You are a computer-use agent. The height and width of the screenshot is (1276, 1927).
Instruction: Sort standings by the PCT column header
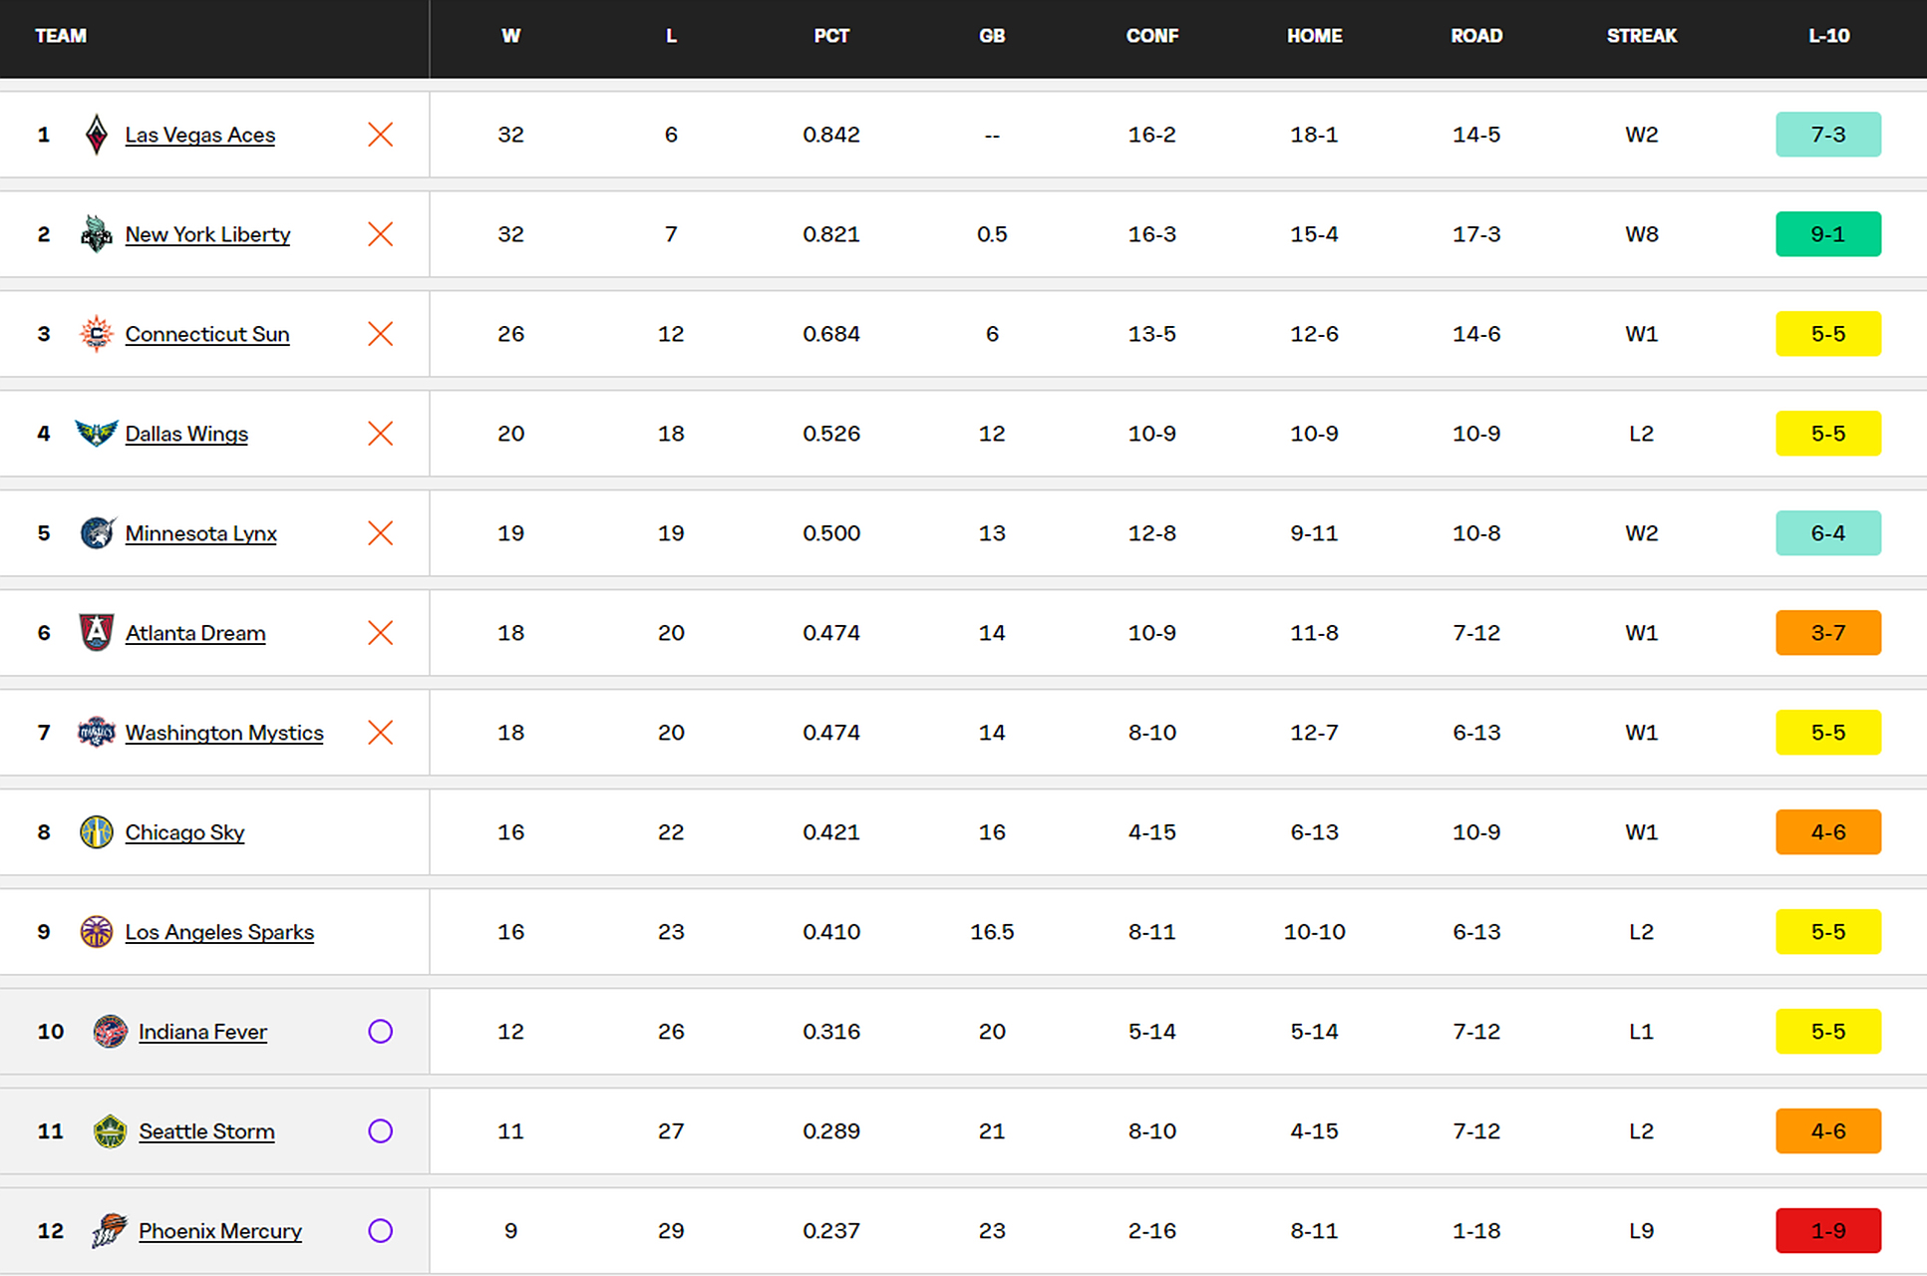(830, 36)
